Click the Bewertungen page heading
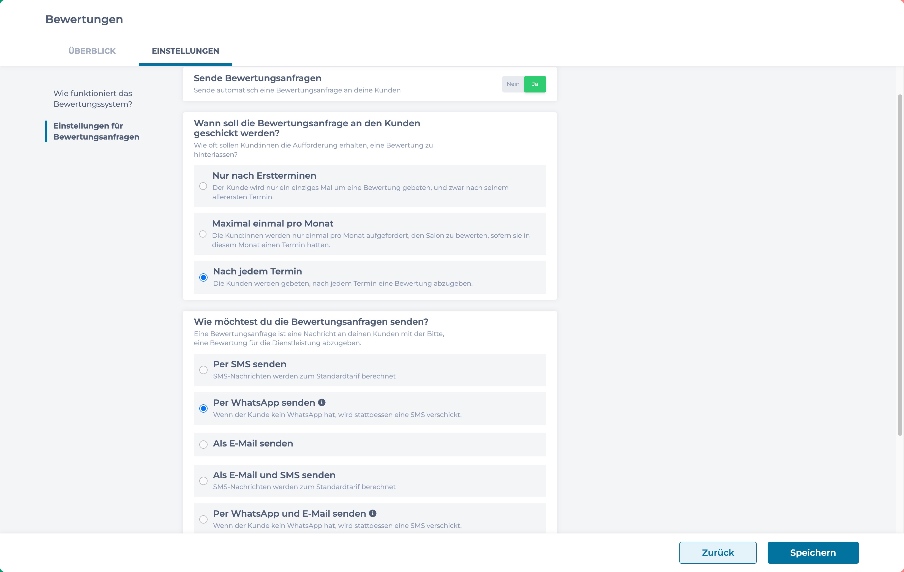 point(84,19)
